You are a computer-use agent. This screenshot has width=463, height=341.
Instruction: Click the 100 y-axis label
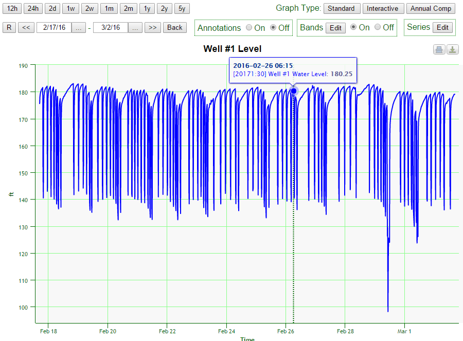coord(23,308)
